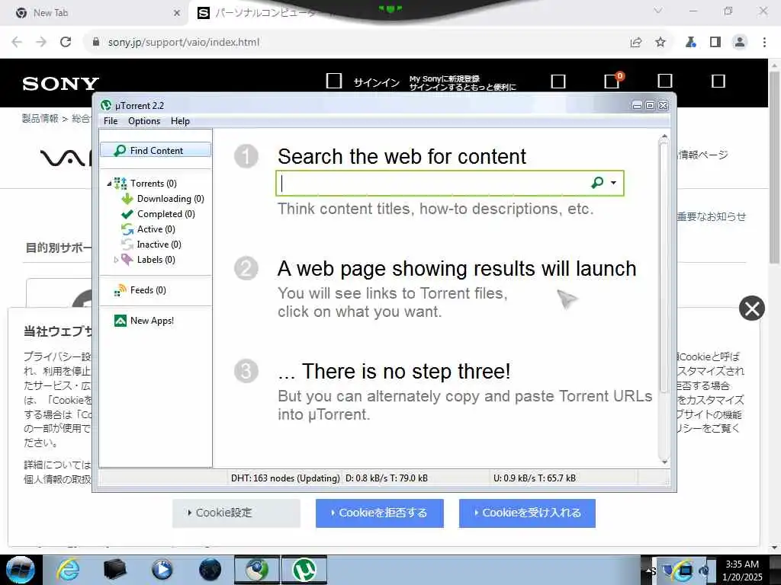Open the Windows Start menu
Viewport: 781px width, 585px height.
tap(21, 570)
